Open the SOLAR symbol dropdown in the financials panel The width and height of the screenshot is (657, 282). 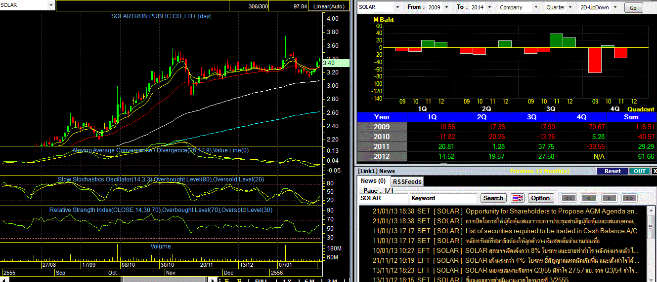pos(397,7)
